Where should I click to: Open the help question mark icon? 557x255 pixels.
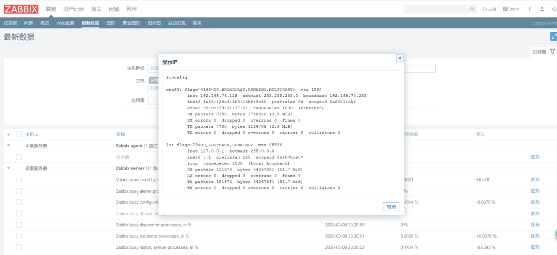point(529,9)
